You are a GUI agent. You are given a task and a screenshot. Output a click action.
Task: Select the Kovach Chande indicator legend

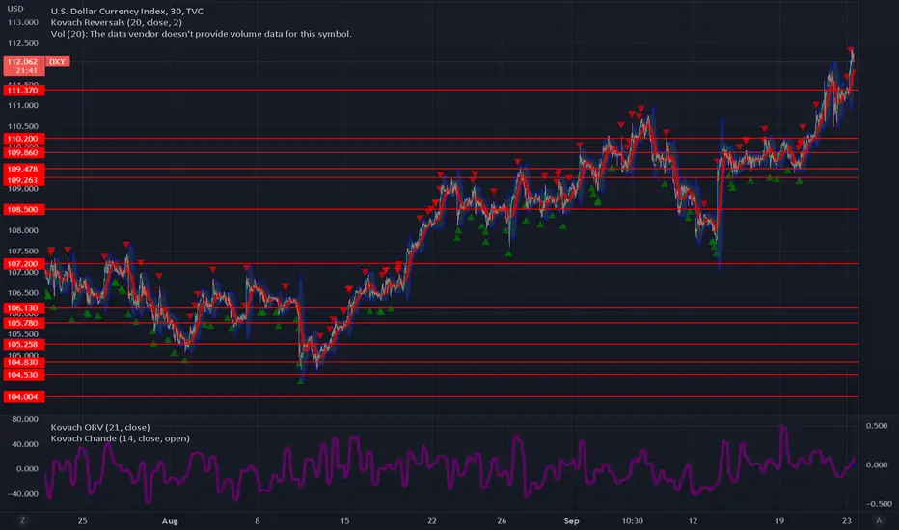pyautogui.click(x=120, y=438)
